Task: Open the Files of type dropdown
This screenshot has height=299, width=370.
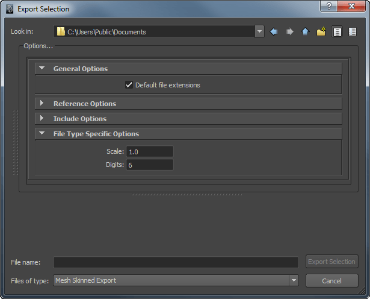Action: coord(176,280)
